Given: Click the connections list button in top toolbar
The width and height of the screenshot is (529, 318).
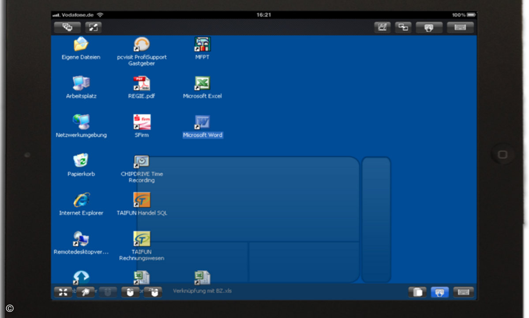Looking at the screenshot, I should pos(68,27).
